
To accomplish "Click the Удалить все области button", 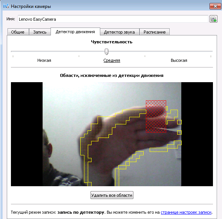I will coord(112,195).
